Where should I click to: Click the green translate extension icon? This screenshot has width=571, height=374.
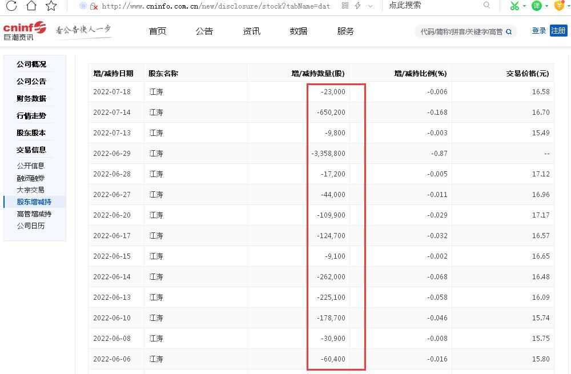point(537,6)
